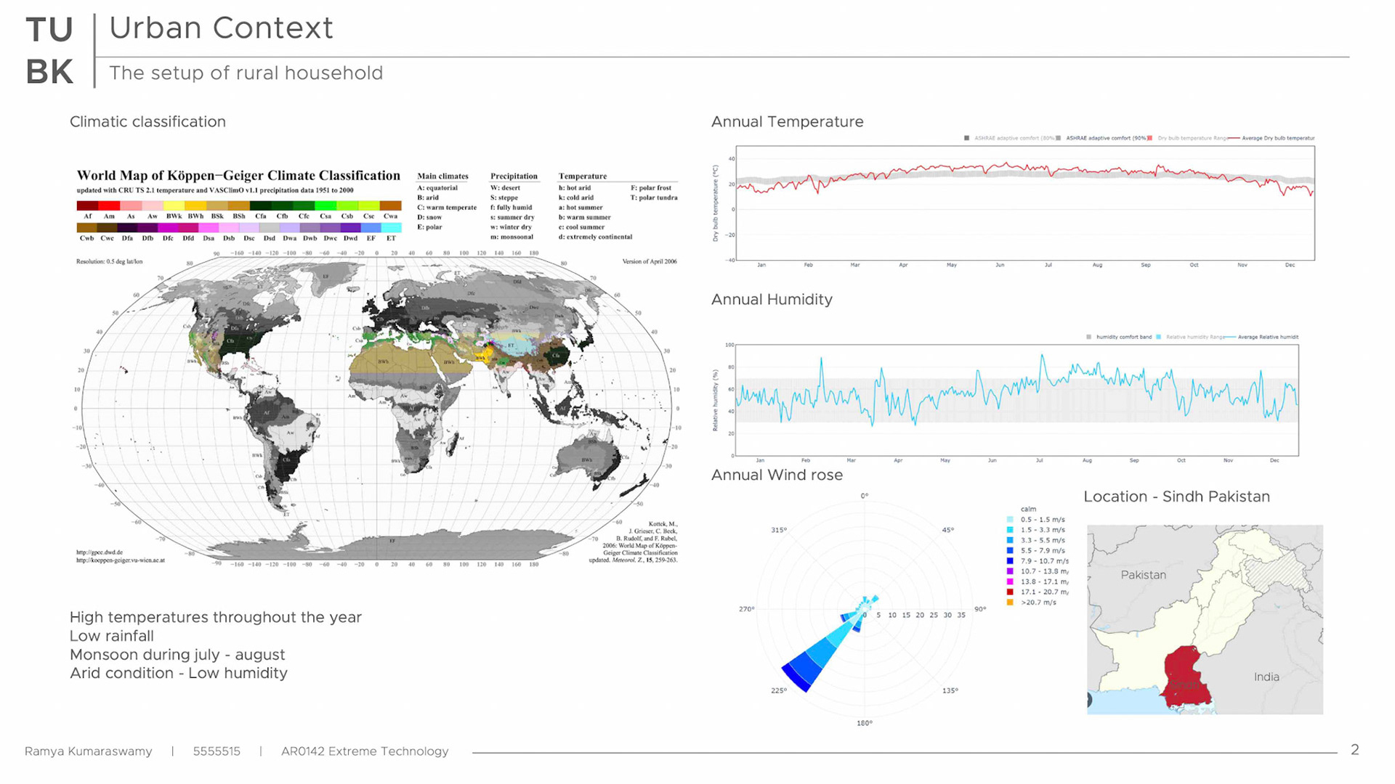Click the TU BK logo
This screenshot has width=1395, height=784.
pos(49,51)
